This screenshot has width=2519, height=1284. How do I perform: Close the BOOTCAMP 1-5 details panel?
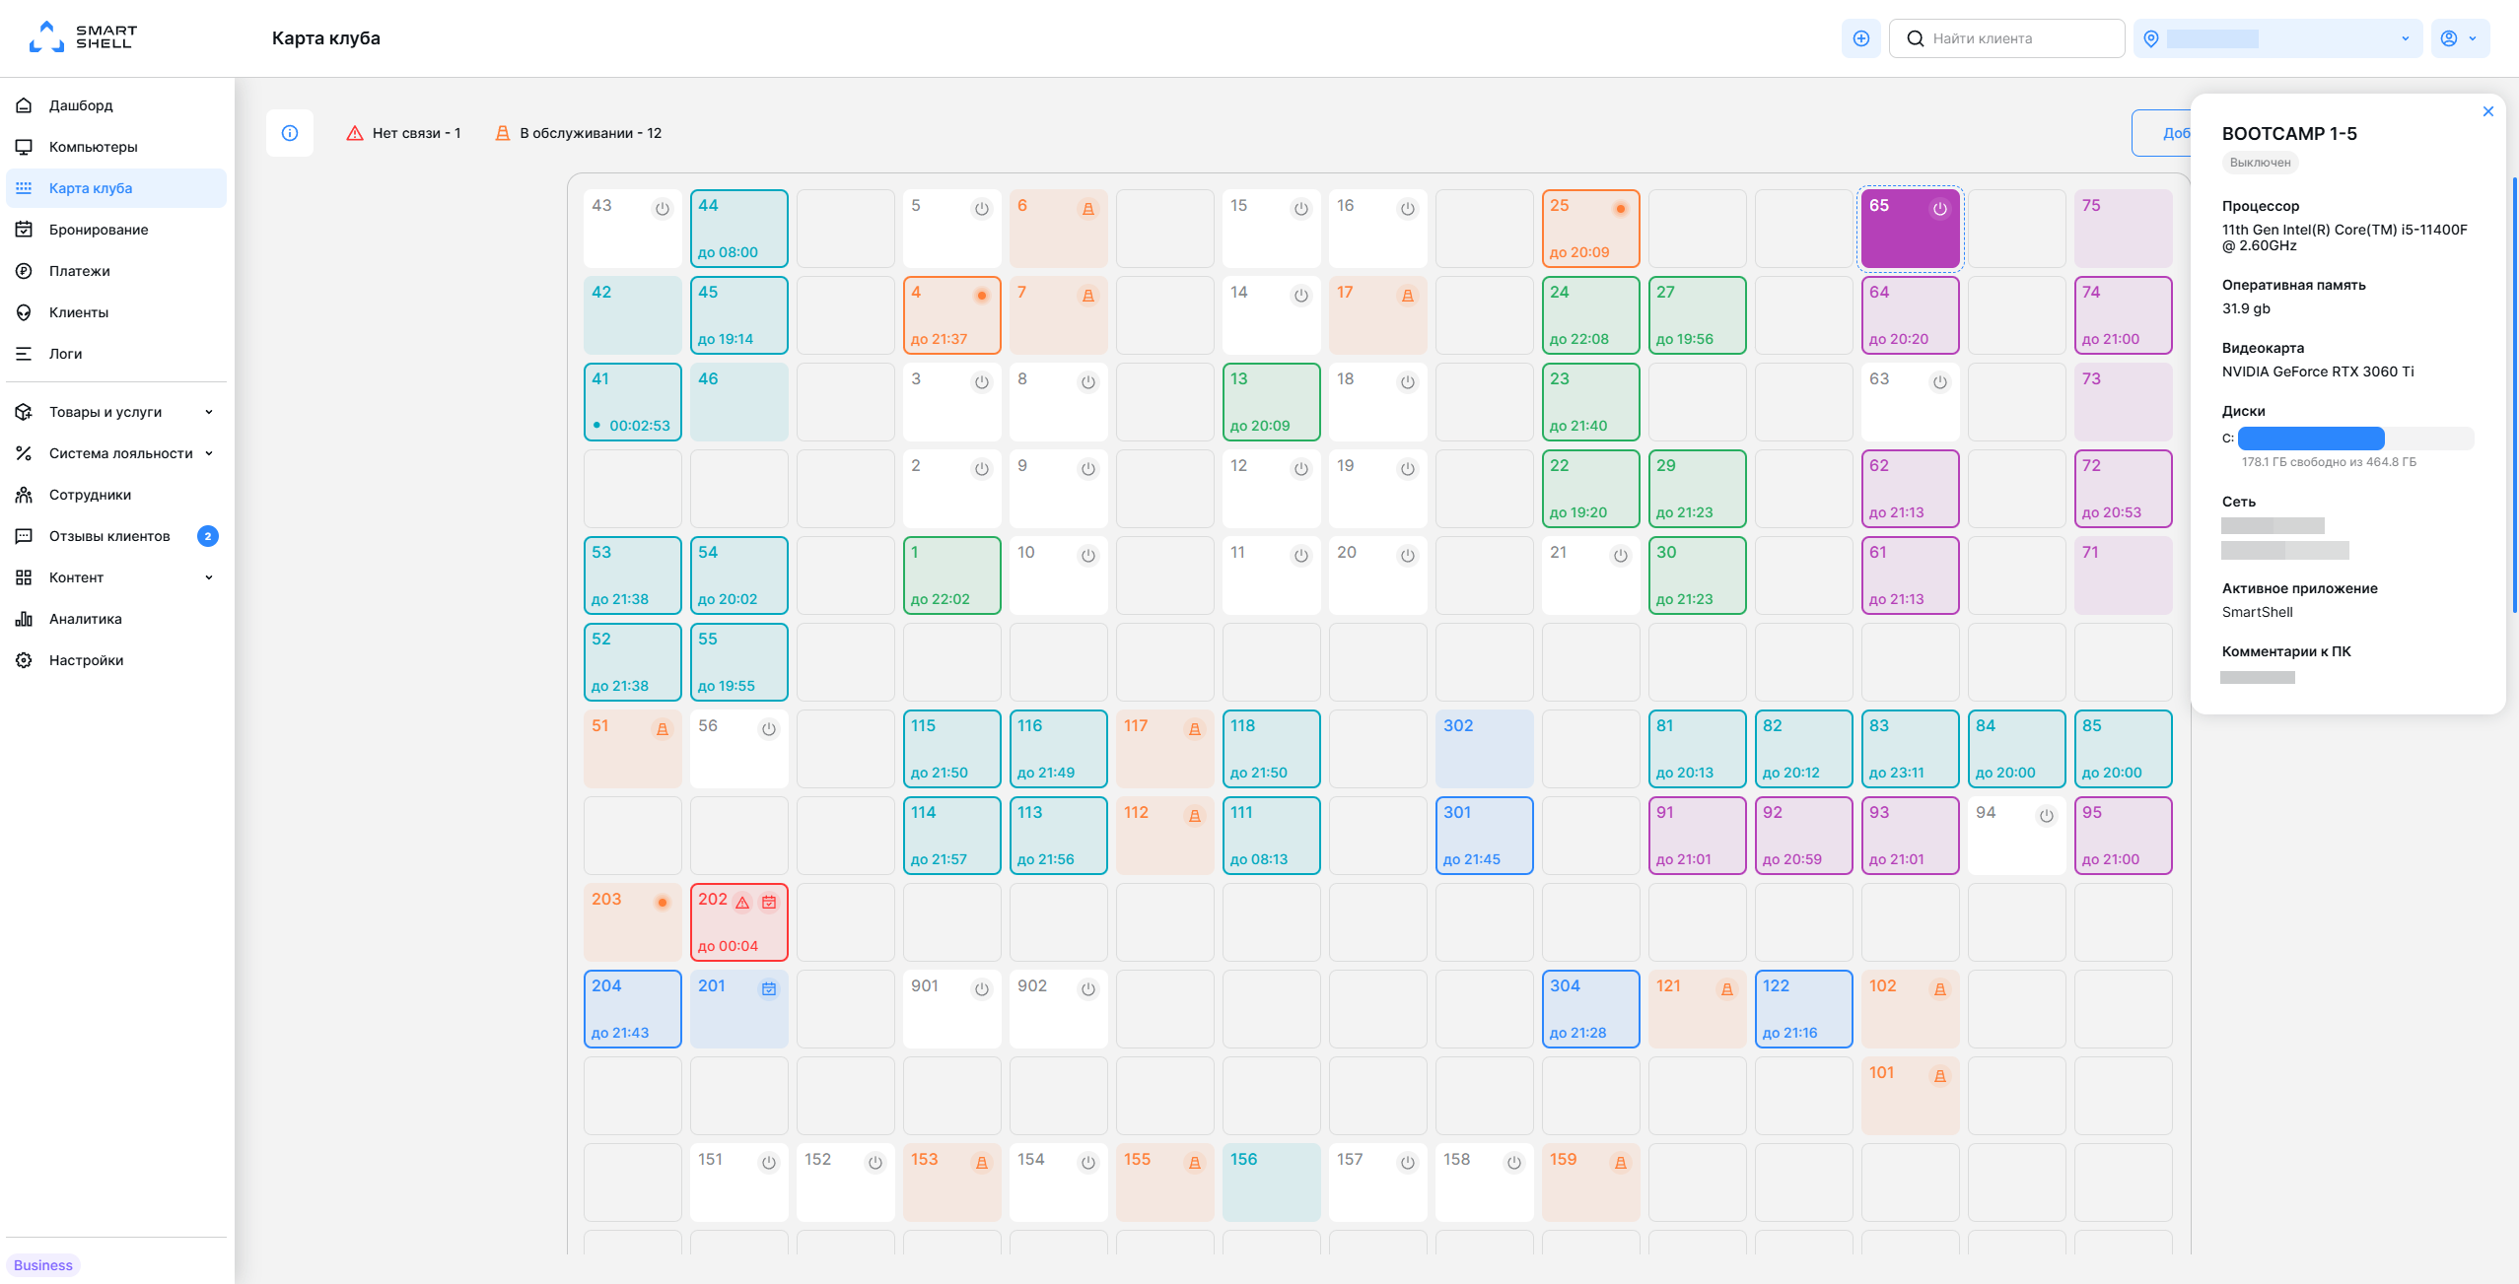point(2487,111)
